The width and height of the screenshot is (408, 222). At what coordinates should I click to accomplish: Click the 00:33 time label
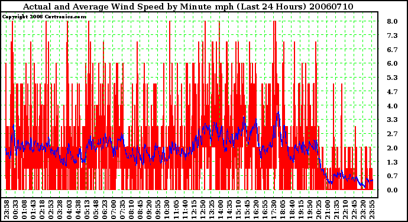coord(15,210)
